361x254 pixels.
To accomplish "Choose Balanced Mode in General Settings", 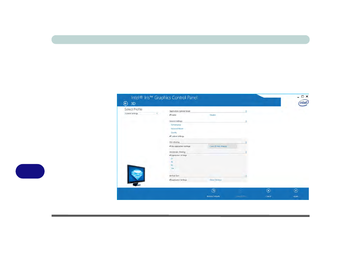I will point(177,129).
